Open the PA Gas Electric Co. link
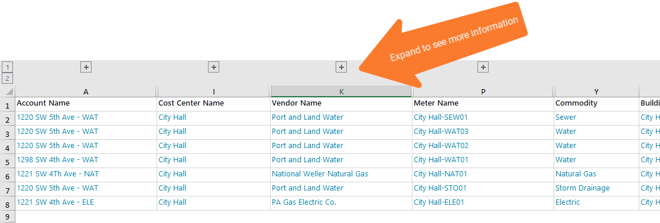The image size is (660, 223). [x=304, y=202]
